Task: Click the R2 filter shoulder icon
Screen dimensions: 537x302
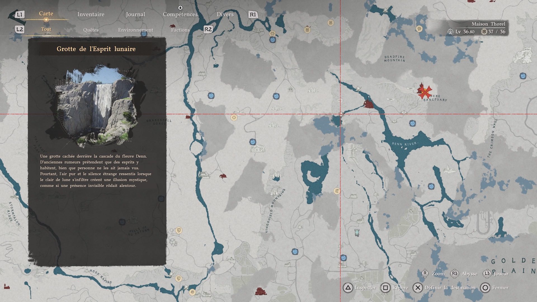Action: coord(208,29)
